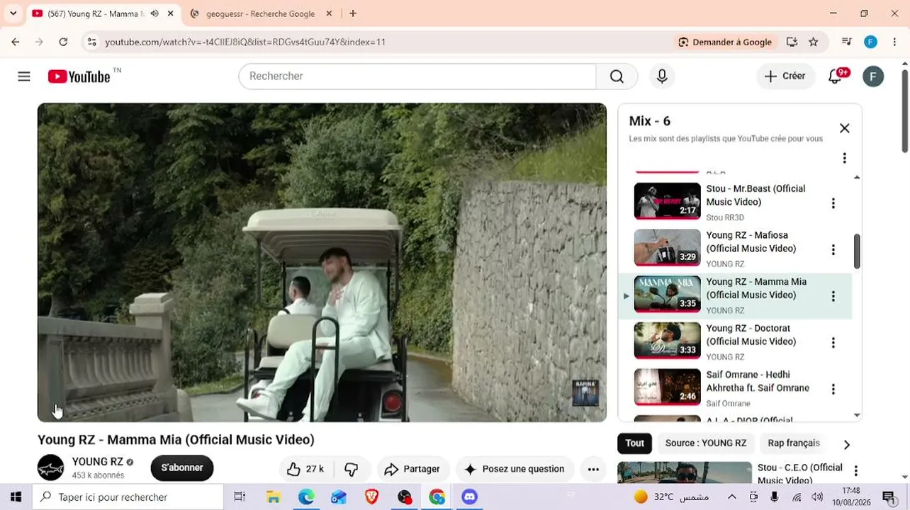
Task: Start voice search with the microphone
Action: (x=662, y=76)
